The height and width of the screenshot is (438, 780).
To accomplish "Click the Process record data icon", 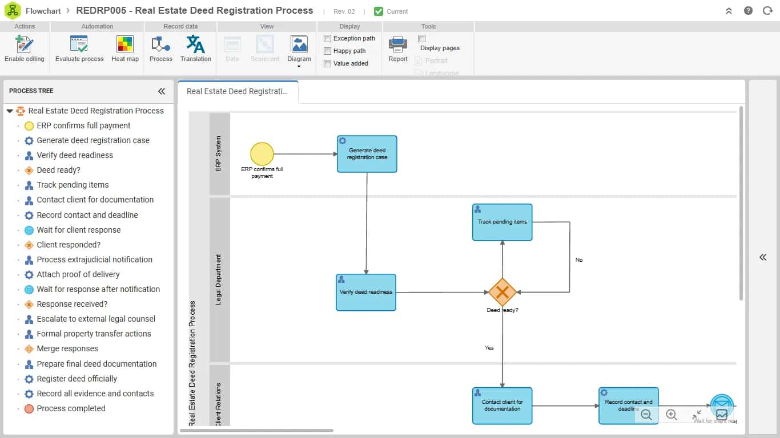I will point(160,44).
